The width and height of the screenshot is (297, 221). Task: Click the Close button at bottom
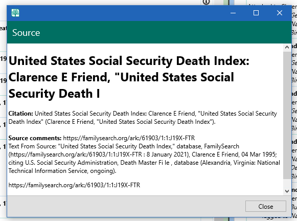tap(265, 206)
